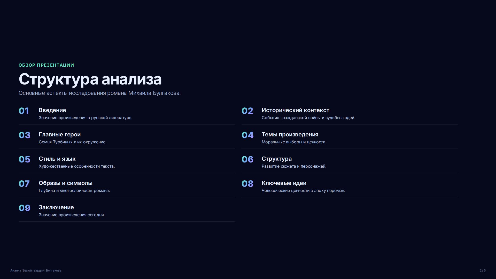Click the number 03
The width and height of the screenshot is (496, 279).
point(25,135)
